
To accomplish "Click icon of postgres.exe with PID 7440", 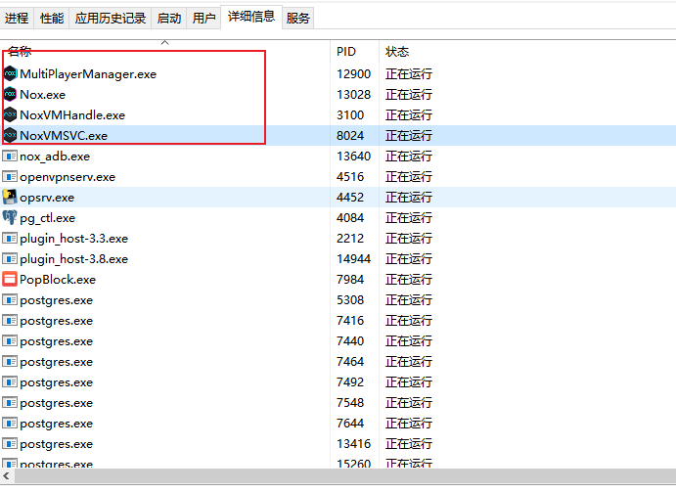I will pyautogui.click(x=10, y=340).
